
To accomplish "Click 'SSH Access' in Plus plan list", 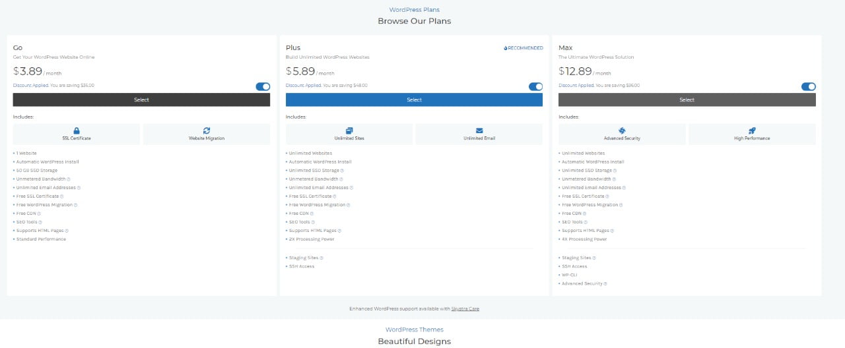I will [302, 266].
